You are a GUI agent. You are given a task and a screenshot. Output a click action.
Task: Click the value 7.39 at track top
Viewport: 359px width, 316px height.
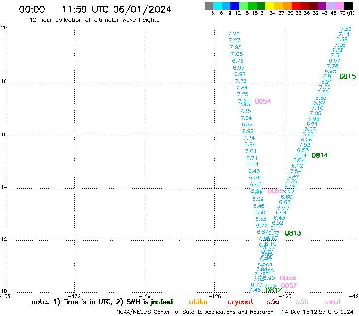coord(346,29)
